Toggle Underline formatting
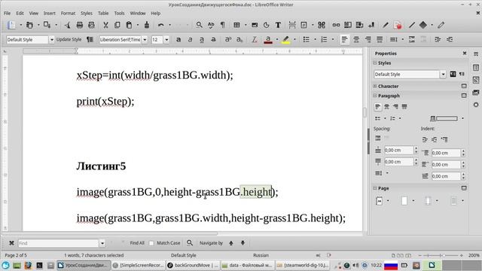Viewport: 482px width, 271px height. coord(202,40)
